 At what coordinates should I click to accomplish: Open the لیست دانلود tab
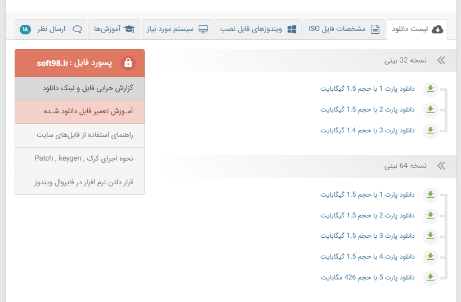pyautogui.click(x=417, y=29)
